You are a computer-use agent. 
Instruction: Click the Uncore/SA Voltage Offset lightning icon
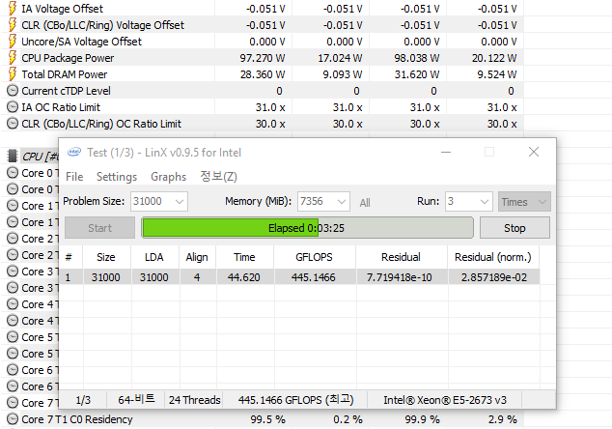coord(13,41)
